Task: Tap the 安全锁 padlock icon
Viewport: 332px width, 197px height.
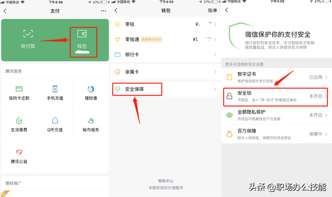Action: (229, 96)
